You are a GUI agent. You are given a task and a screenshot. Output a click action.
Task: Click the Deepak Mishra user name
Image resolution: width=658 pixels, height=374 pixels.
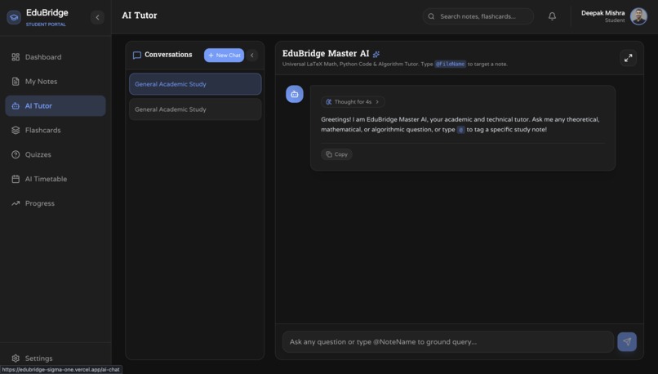(602, 13)
